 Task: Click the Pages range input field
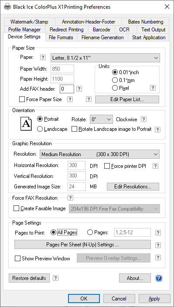coord(133,232)
